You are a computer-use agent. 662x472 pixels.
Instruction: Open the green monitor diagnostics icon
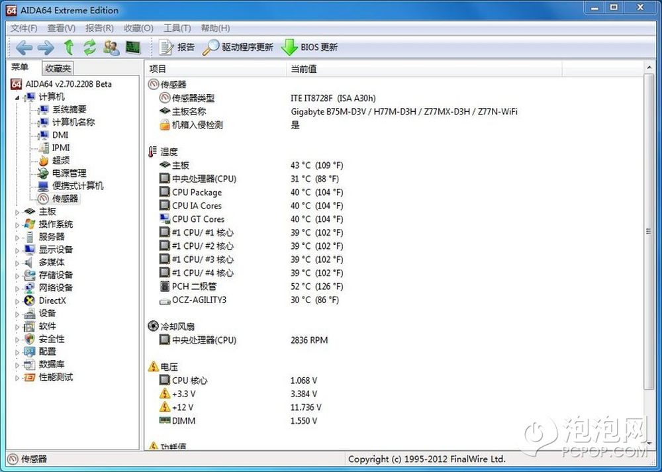134,47
